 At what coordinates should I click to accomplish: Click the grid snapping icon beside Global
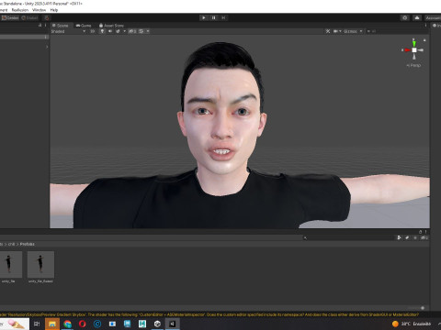click(x=47, y=17)
